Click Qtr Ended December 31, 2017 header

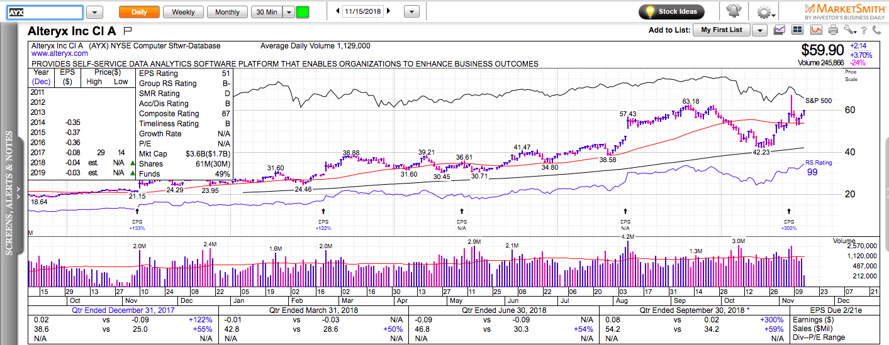[123, 310]
